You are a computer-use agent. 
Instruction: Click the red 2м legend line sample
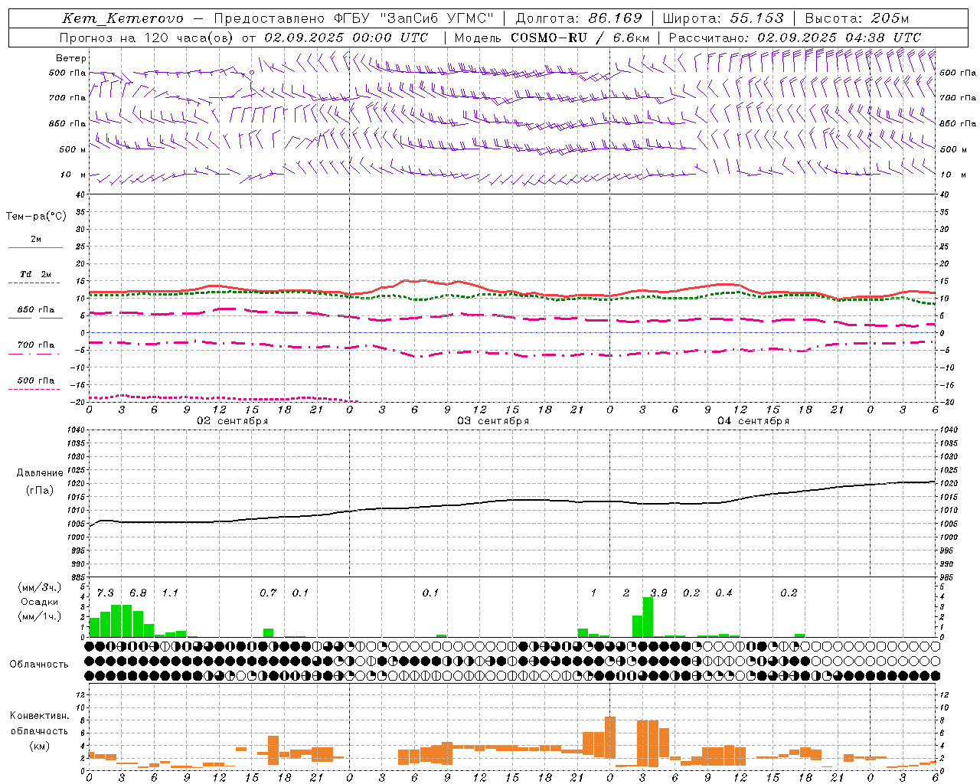coord(35,247)
